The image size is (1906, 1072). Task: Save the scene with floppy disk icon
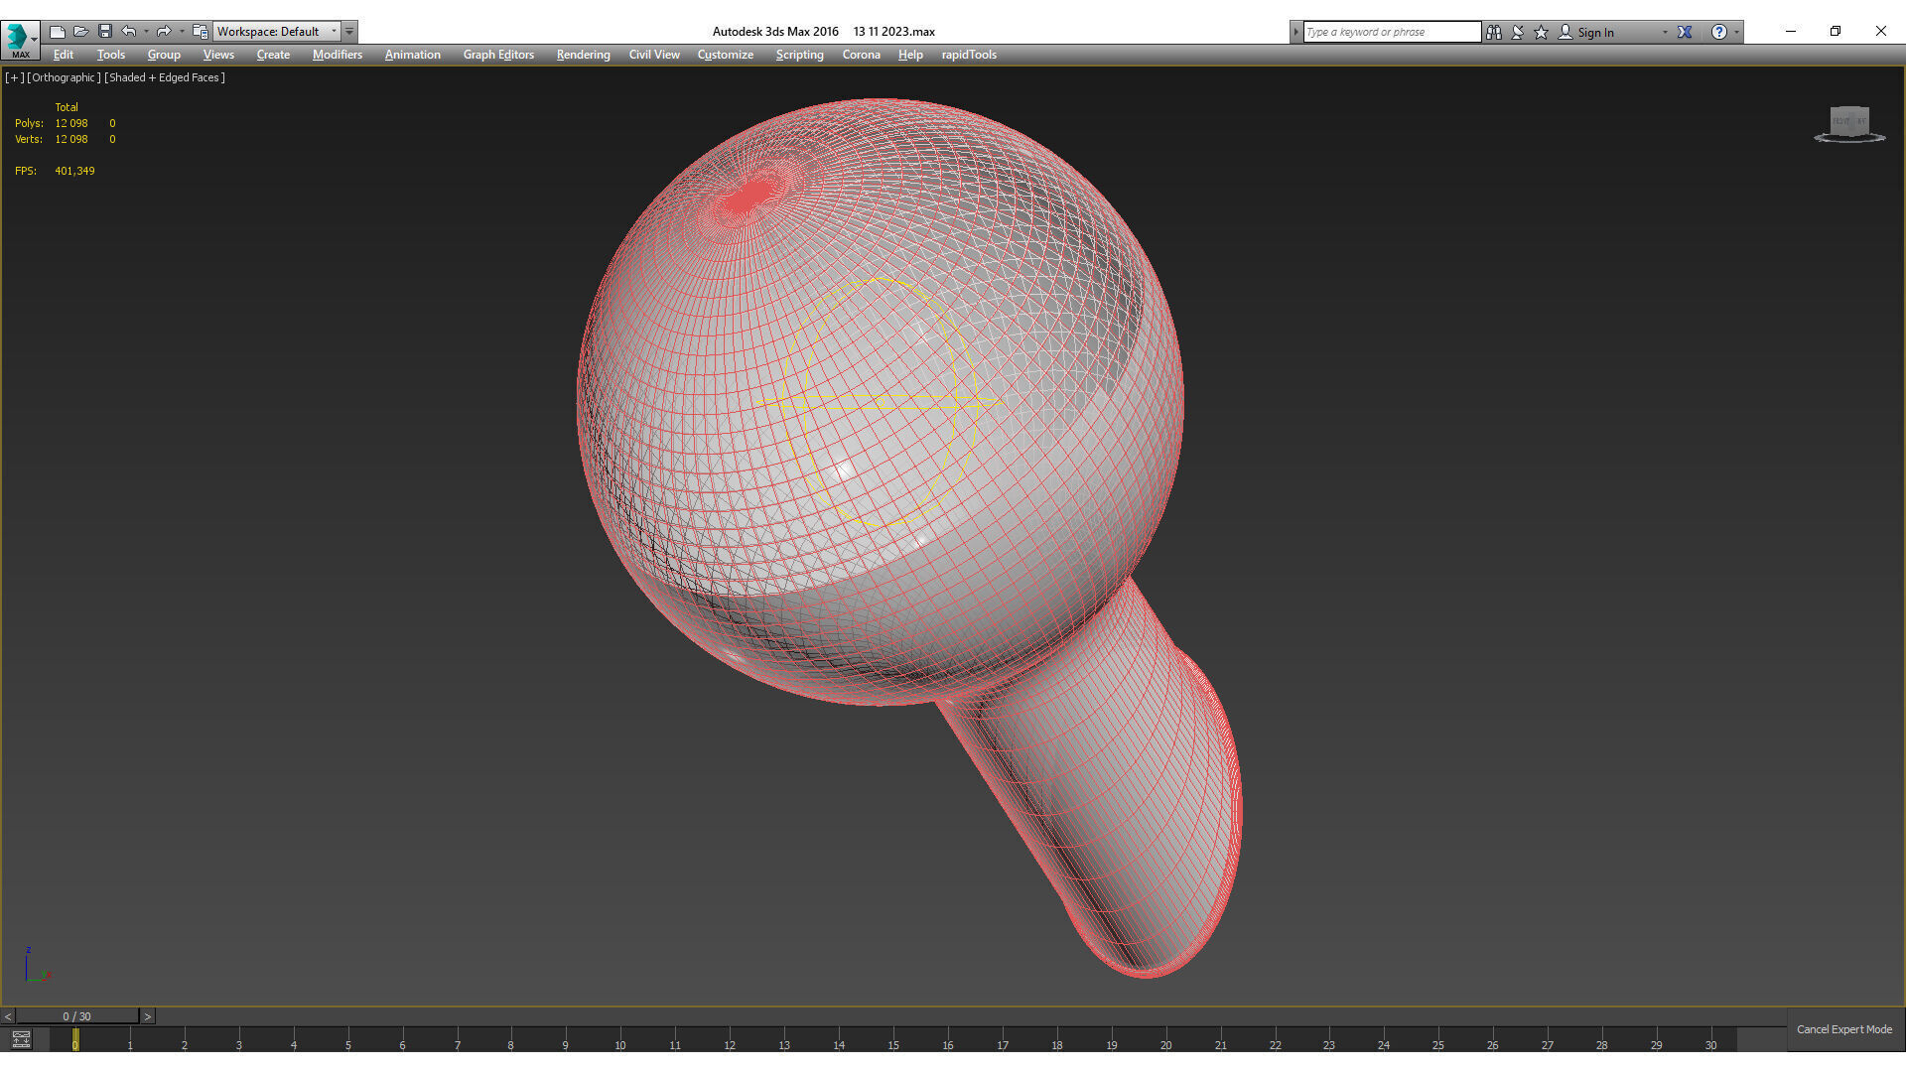105,32
